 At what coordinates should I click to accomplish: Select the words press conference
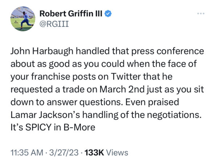pos(167,51)
